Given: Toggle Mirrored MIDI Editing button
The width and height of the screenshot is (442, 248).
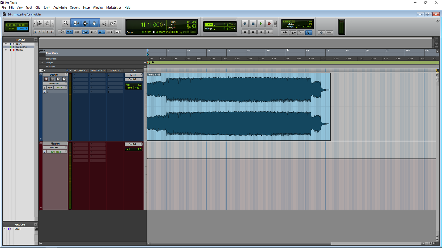Looking at the screenshot, I should (77, 32).
